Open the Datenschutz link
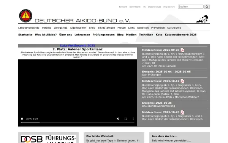 [x=154, y=7]
